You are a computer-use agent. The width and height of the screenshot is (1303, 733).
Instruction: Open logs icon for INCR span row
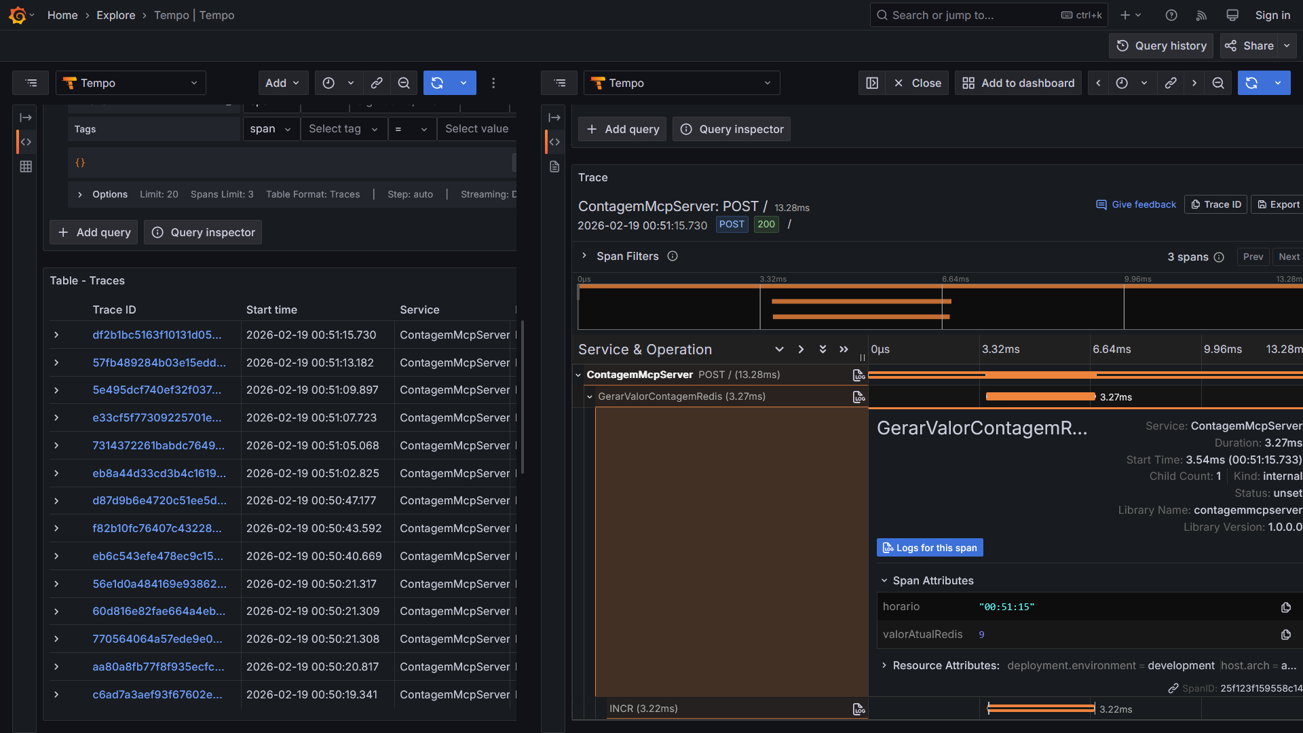click(x=858, y=709)
